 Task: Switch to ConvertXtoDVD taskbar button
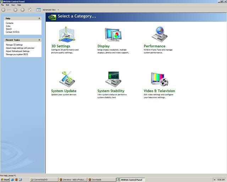point(44,180)
